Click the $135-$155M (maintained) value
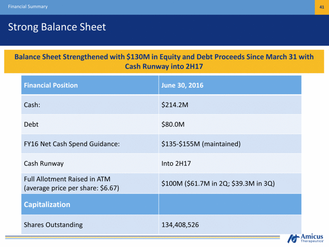The width and height of the screenshot is (329, 247). click(201, 144)
